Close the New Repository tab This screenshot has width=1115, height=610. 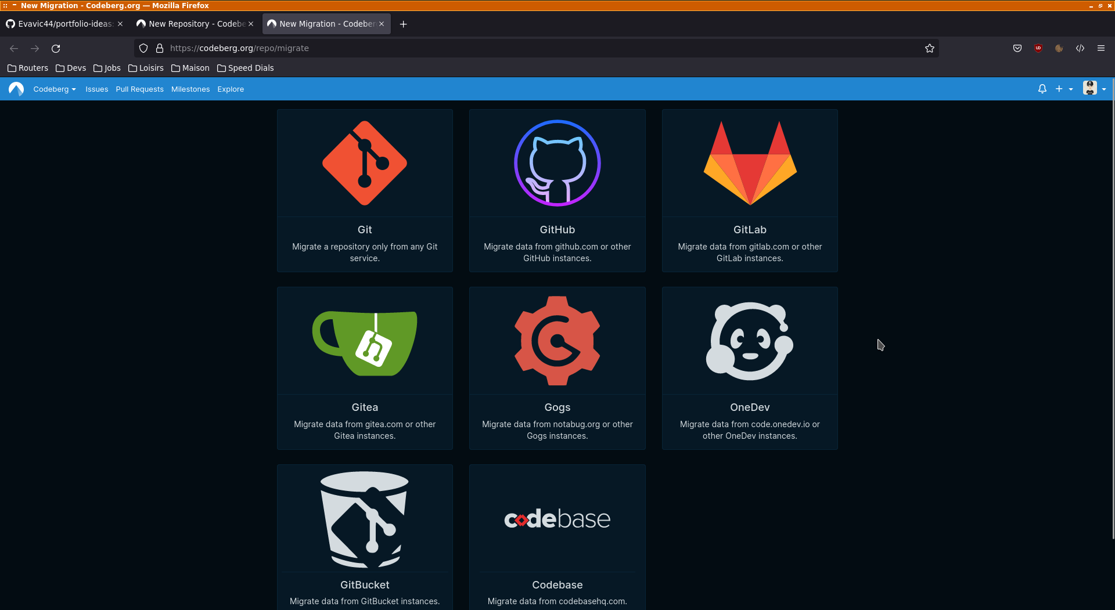click(251, 24)
